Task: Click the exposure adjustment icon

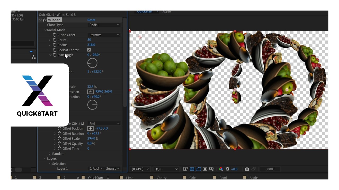Action: [x=227, y=169]
